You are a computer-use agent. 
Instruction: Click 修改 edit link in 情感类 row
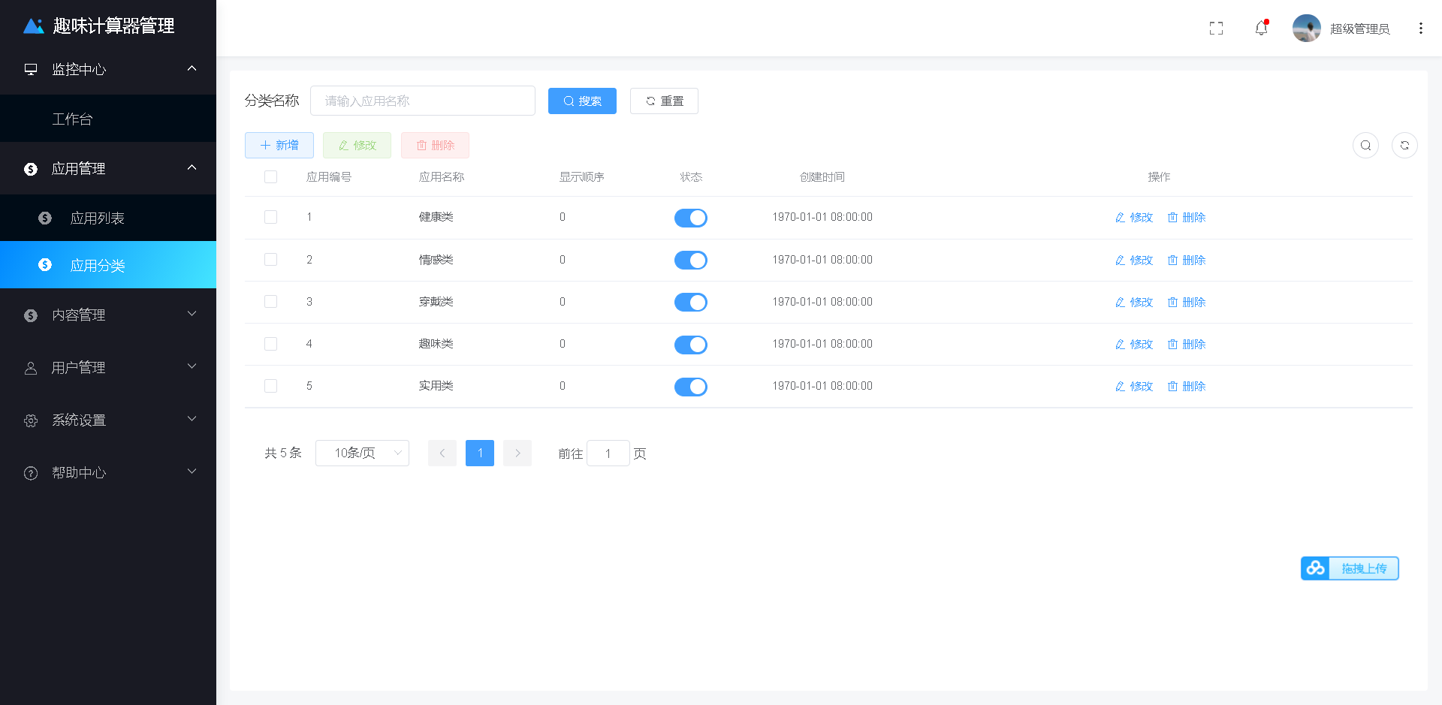1134,260
